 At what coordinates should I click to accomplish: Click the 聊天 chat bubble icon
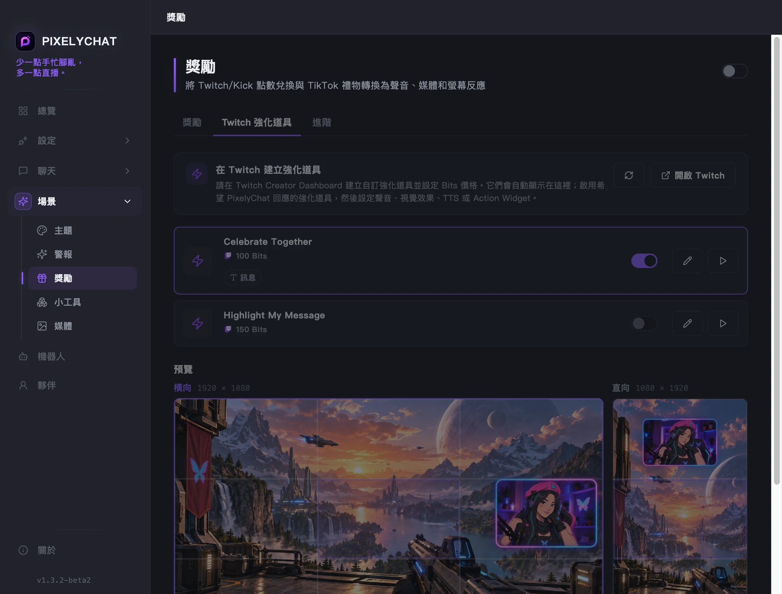coord(23,171)
